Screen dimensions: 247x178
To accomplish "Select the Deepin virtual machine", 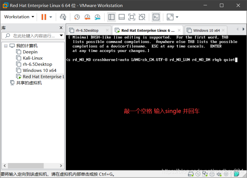I will pyautogui.click(x=30, y=52).
